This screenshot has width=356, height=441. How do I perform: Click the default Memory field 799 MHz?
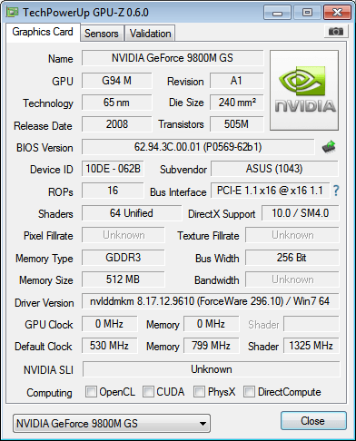[x=212, y=346]
